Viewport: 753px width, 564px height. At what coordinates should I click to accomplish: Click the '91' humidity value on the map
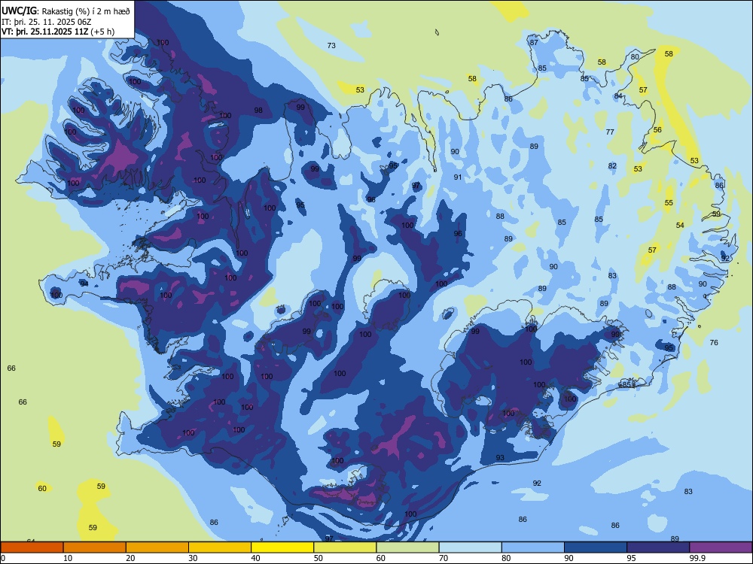tap(458, 177)
